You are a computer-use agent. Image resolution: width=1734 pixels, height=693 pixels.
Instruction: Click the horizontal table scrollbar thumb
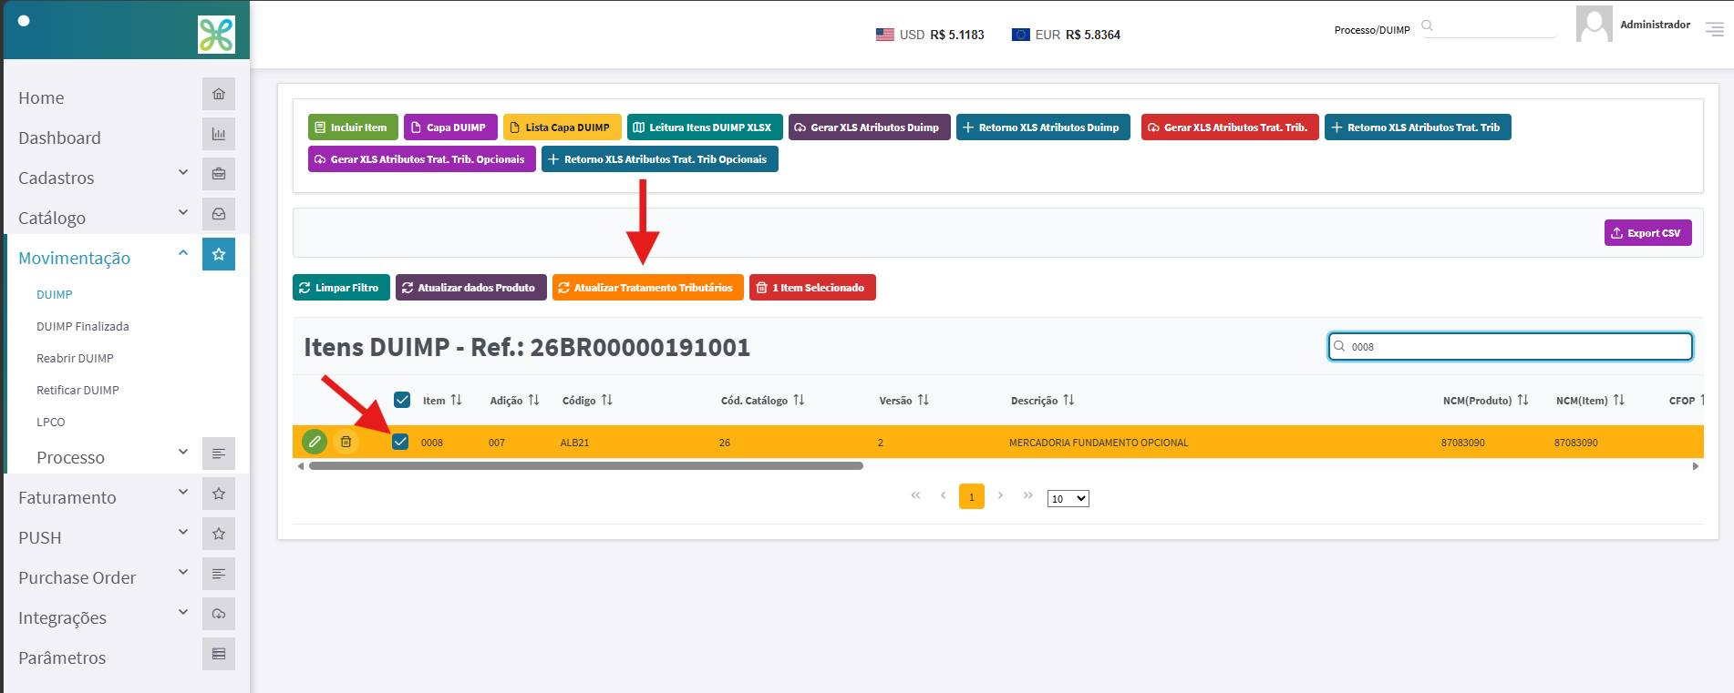coord(586,466)
